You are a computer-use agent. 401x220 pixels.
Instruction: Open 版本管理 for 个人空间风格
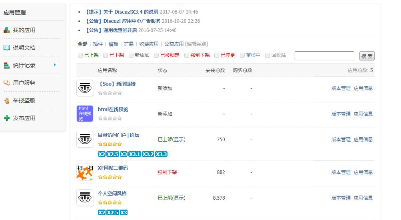click(x=341, y=198)
